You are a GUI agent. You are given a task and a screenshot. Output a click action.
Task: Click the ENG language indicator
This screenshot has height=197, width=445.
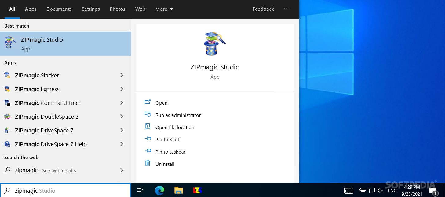click(392, 191)
